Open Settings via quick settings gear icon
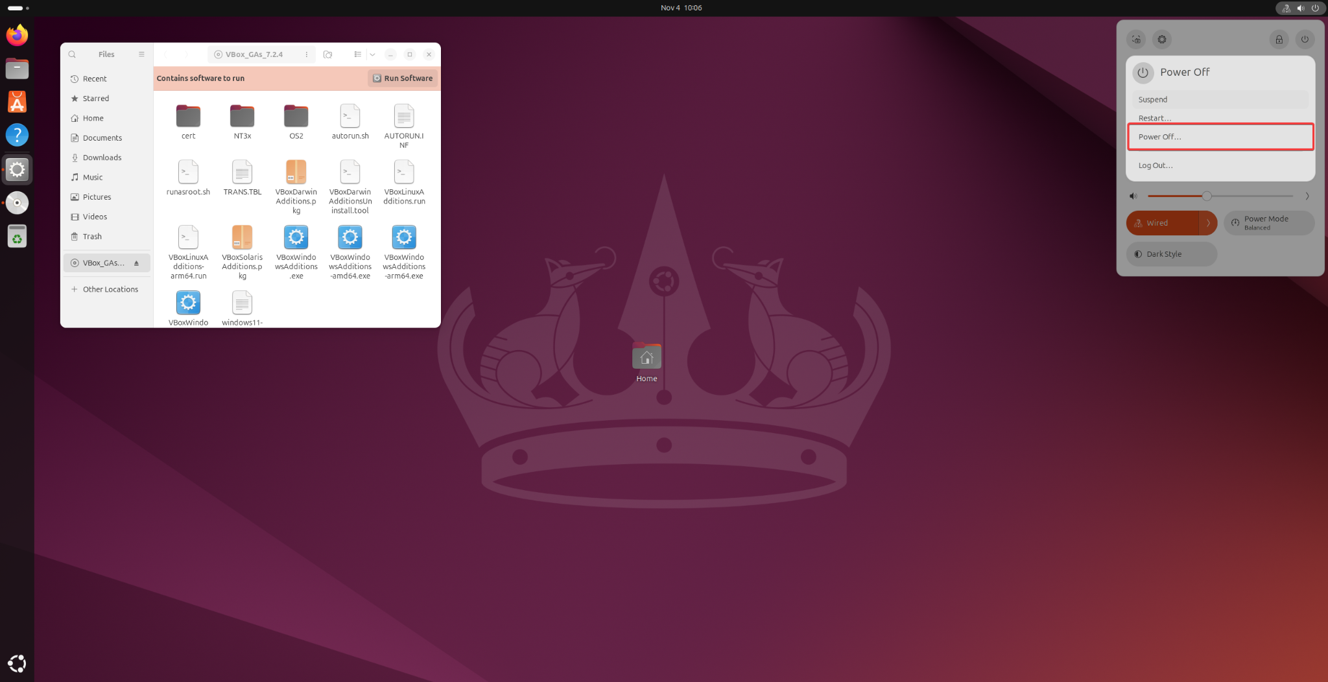Screen dimensions: 1328x682 pos(1162,40)
